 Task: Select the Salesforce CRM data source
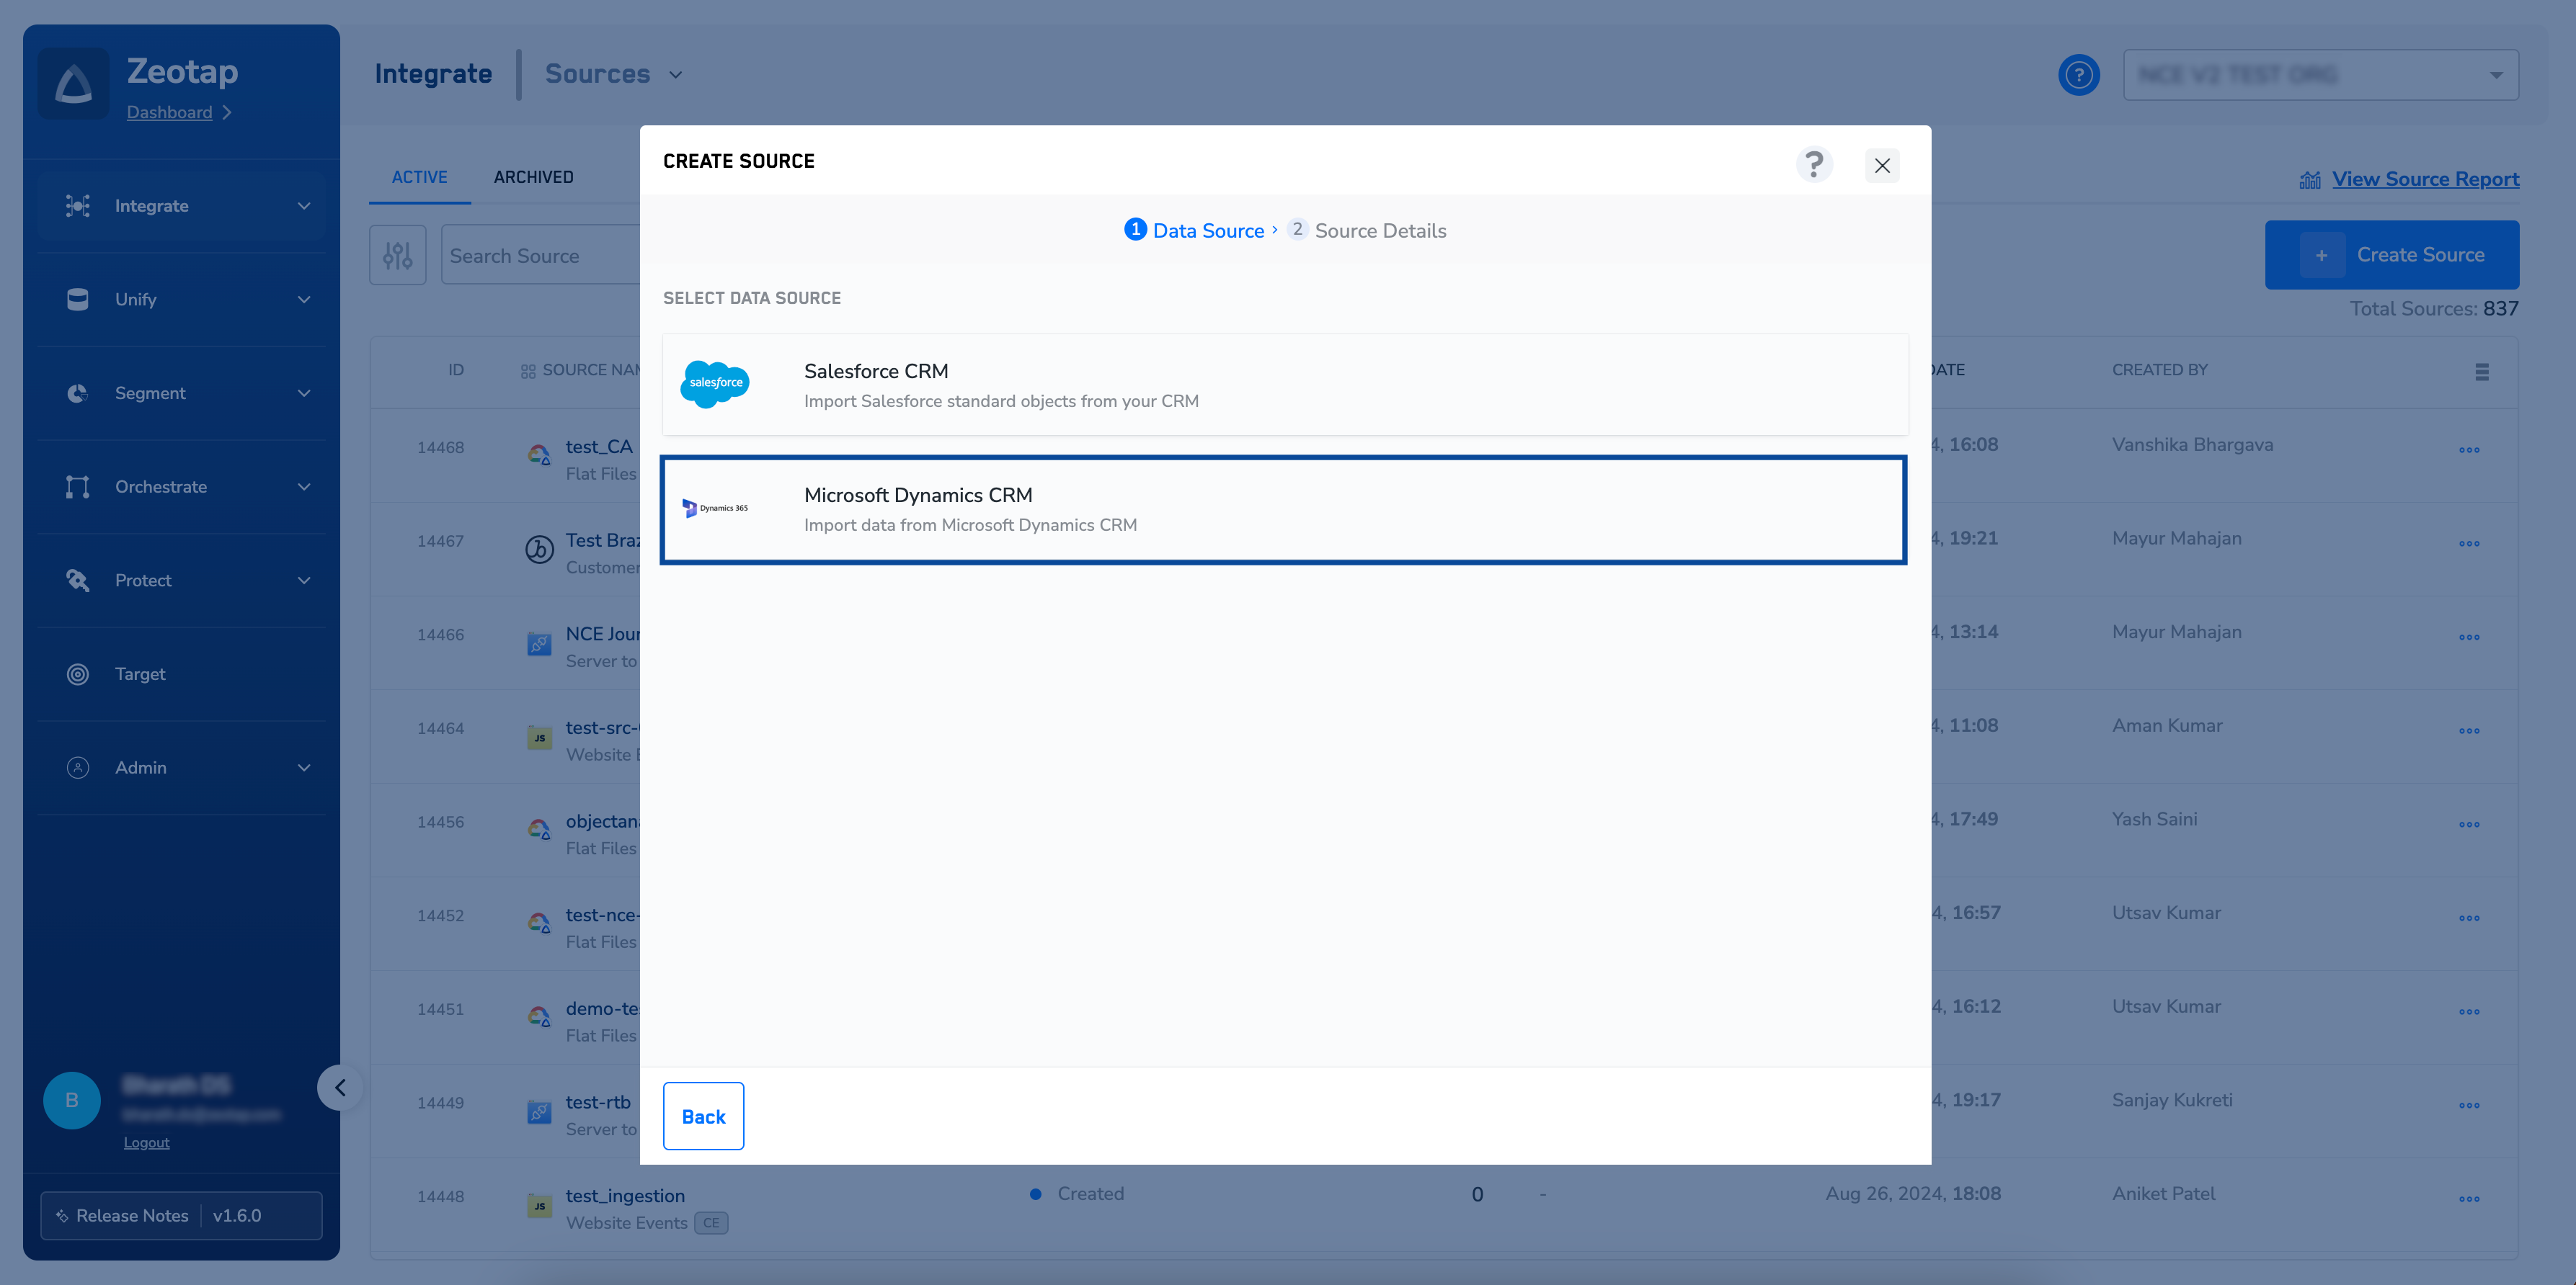pyautogui.click(x=1284, y=385)
